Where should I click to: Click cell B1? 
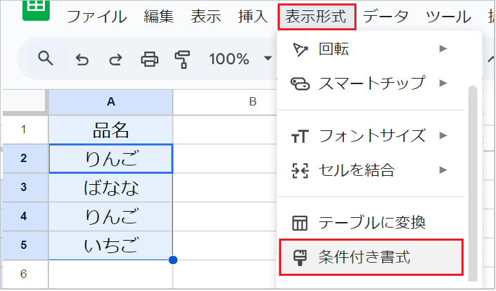tap(225, 130)
